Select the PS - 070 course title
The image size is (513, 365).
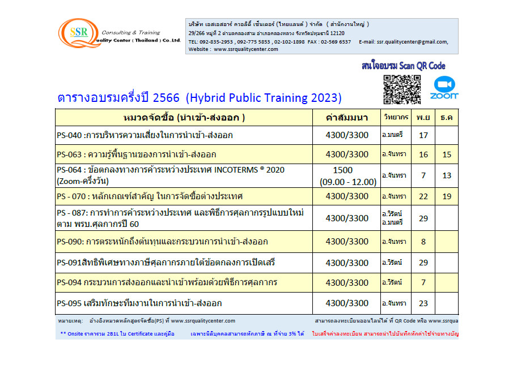(150, 196)
